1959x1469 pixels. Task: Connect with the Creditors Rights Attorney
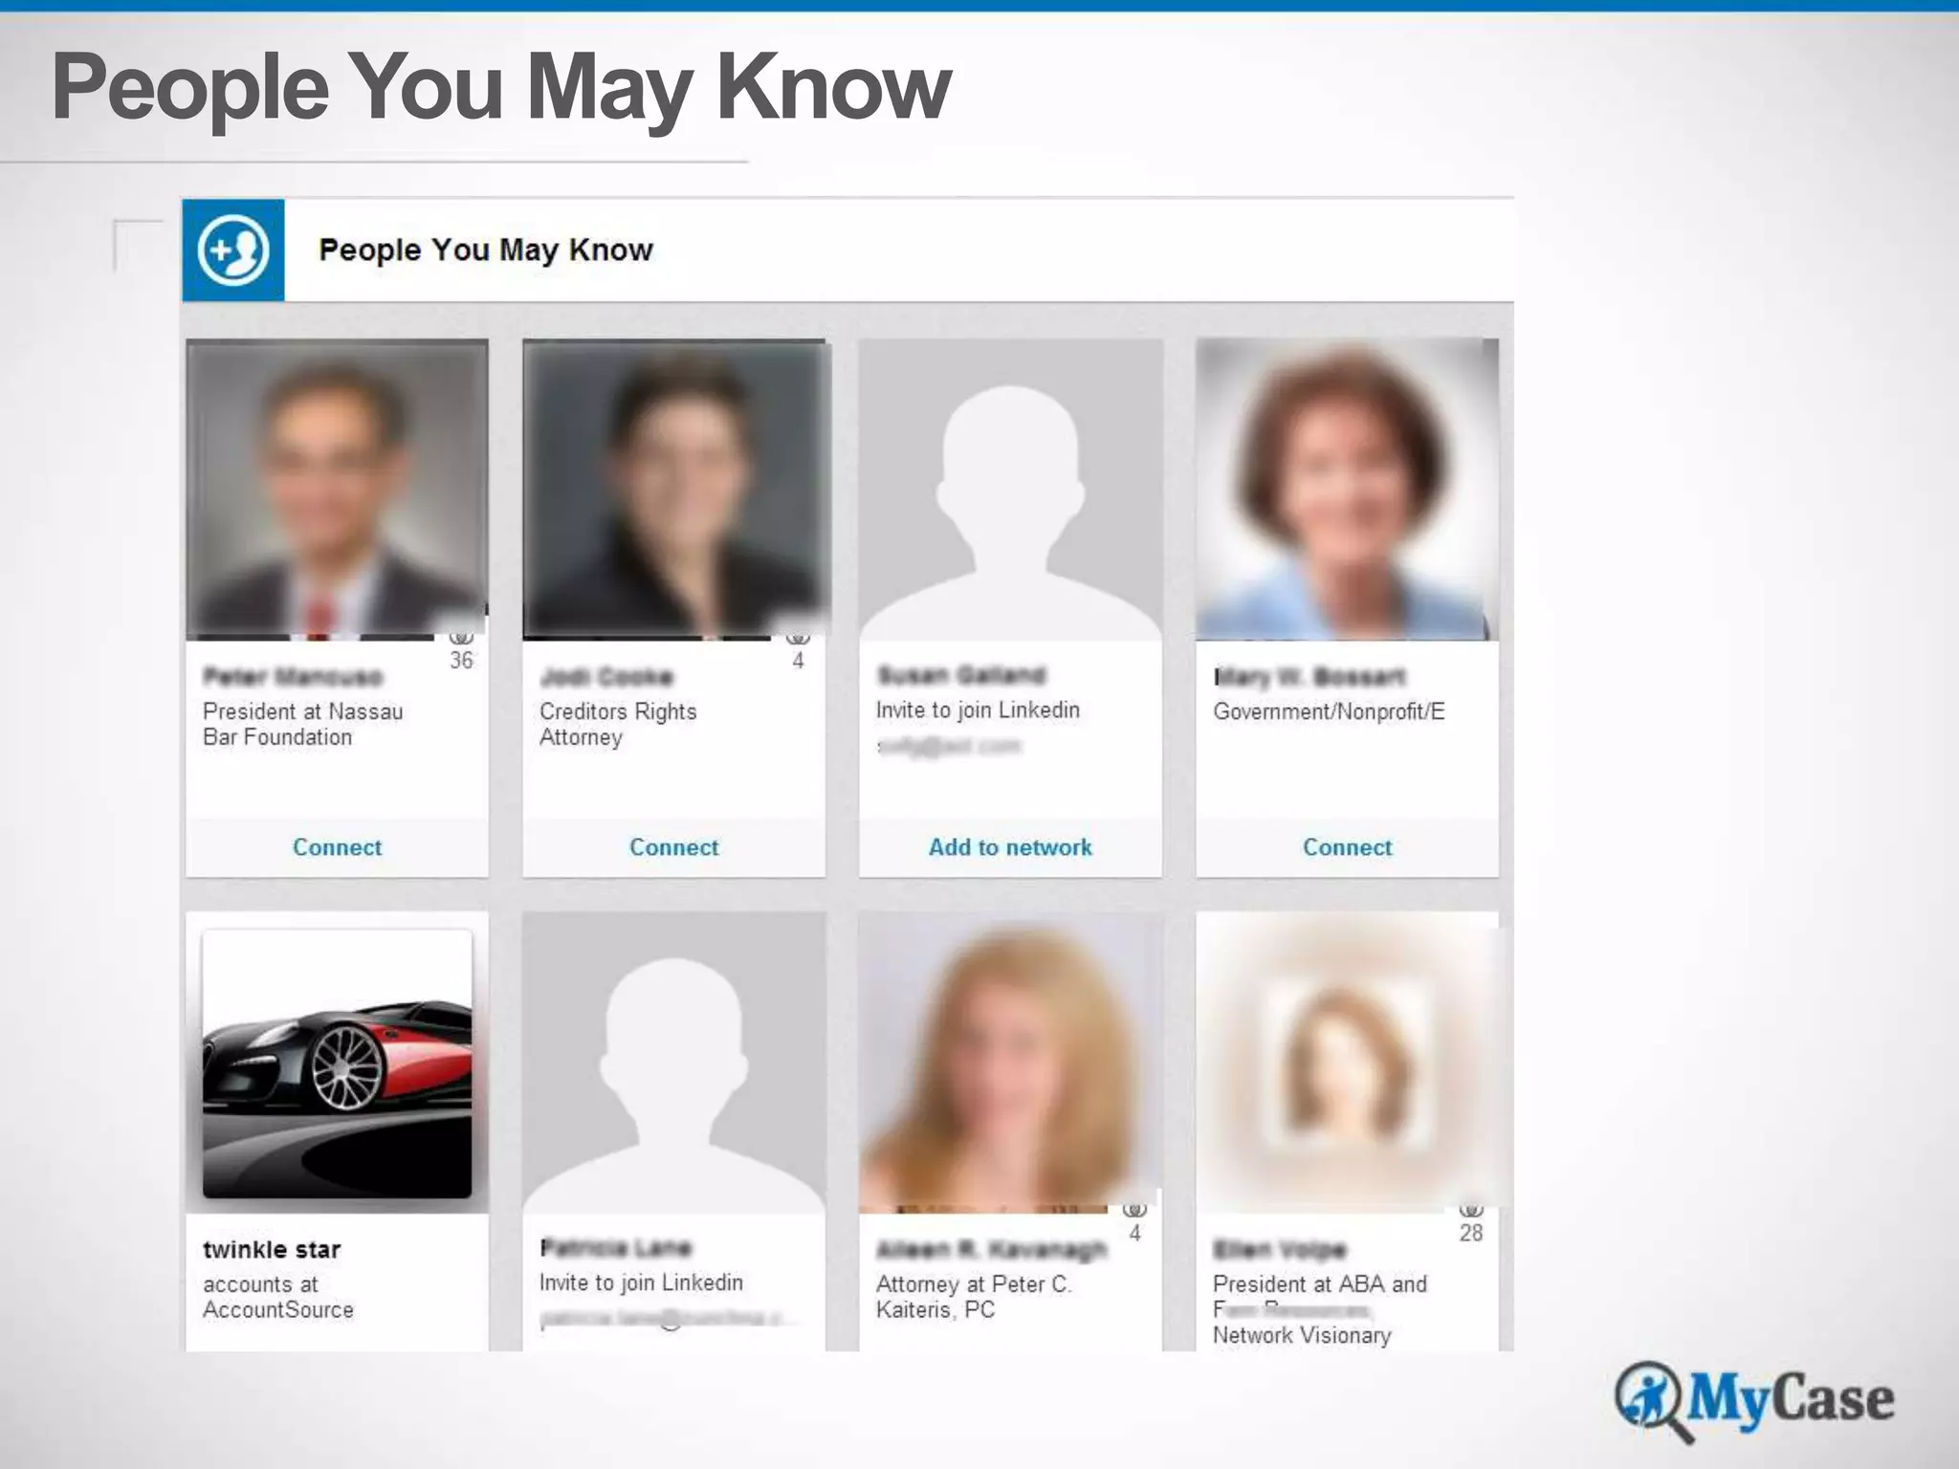(673, 847)
